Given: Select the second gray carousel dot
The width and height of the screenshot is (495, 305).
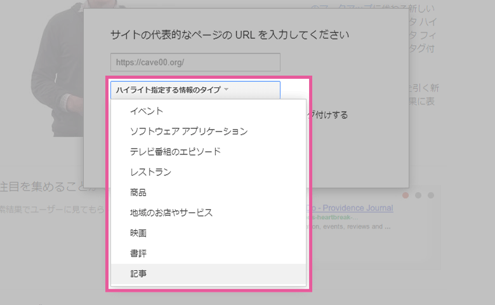Looking at the screenshot, I should tap(418, 195).
